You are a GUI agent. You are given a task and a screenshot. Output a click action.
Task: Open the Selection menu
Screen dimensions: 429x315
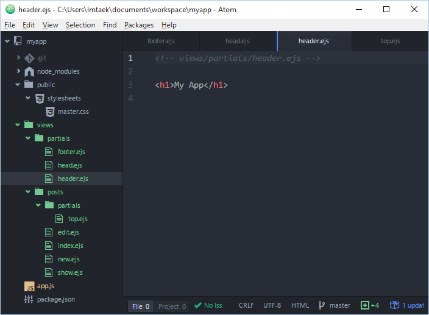coord(80,25)
